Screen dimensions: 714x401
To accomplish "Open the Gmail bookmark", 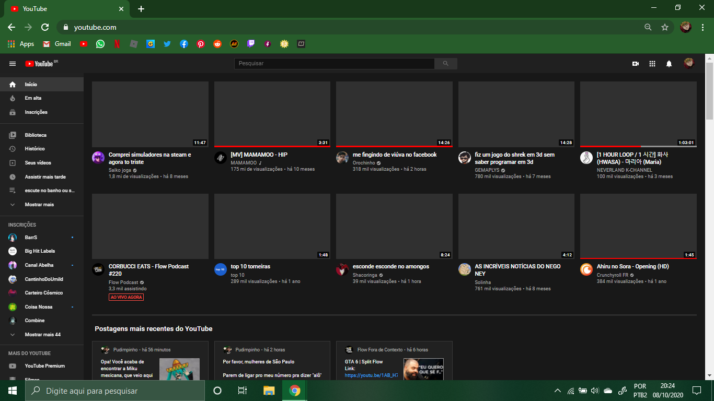I will [56, 44].
